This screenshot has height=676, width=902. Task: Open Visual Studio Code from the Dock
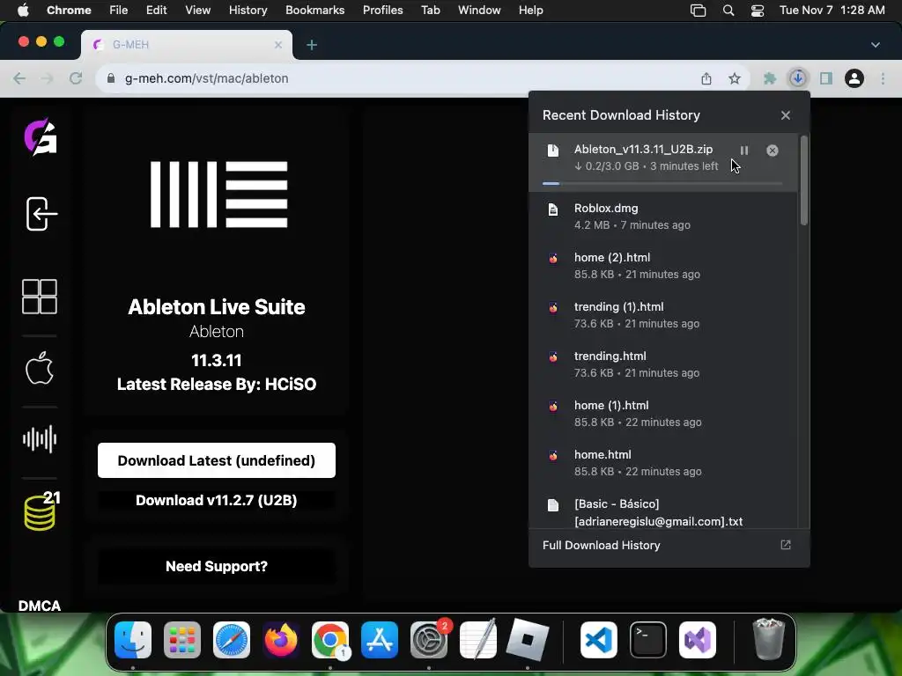pos(599,640)
